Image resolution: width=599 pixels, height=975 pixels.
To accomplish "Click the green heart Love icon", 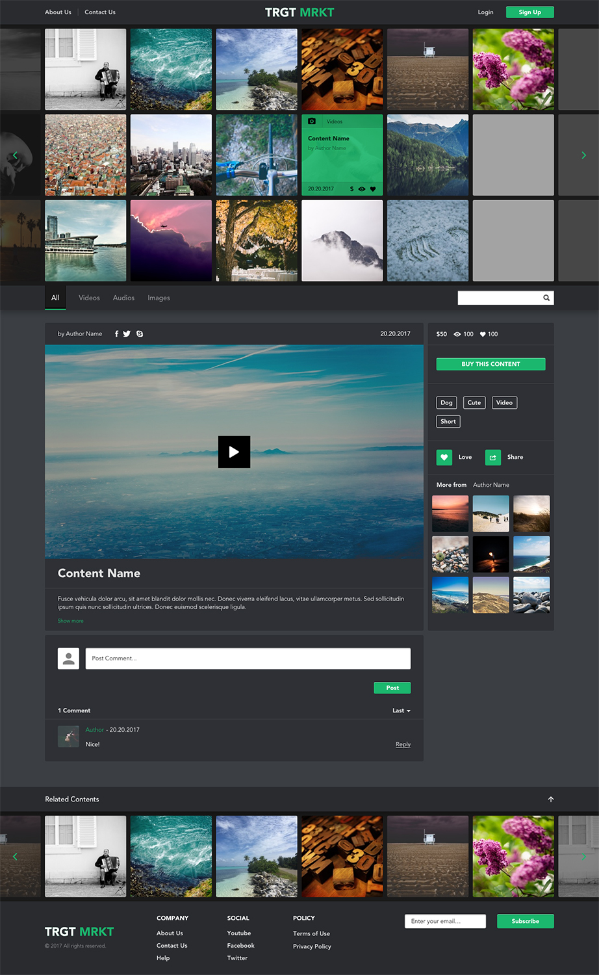I will (x=444, y=457).
